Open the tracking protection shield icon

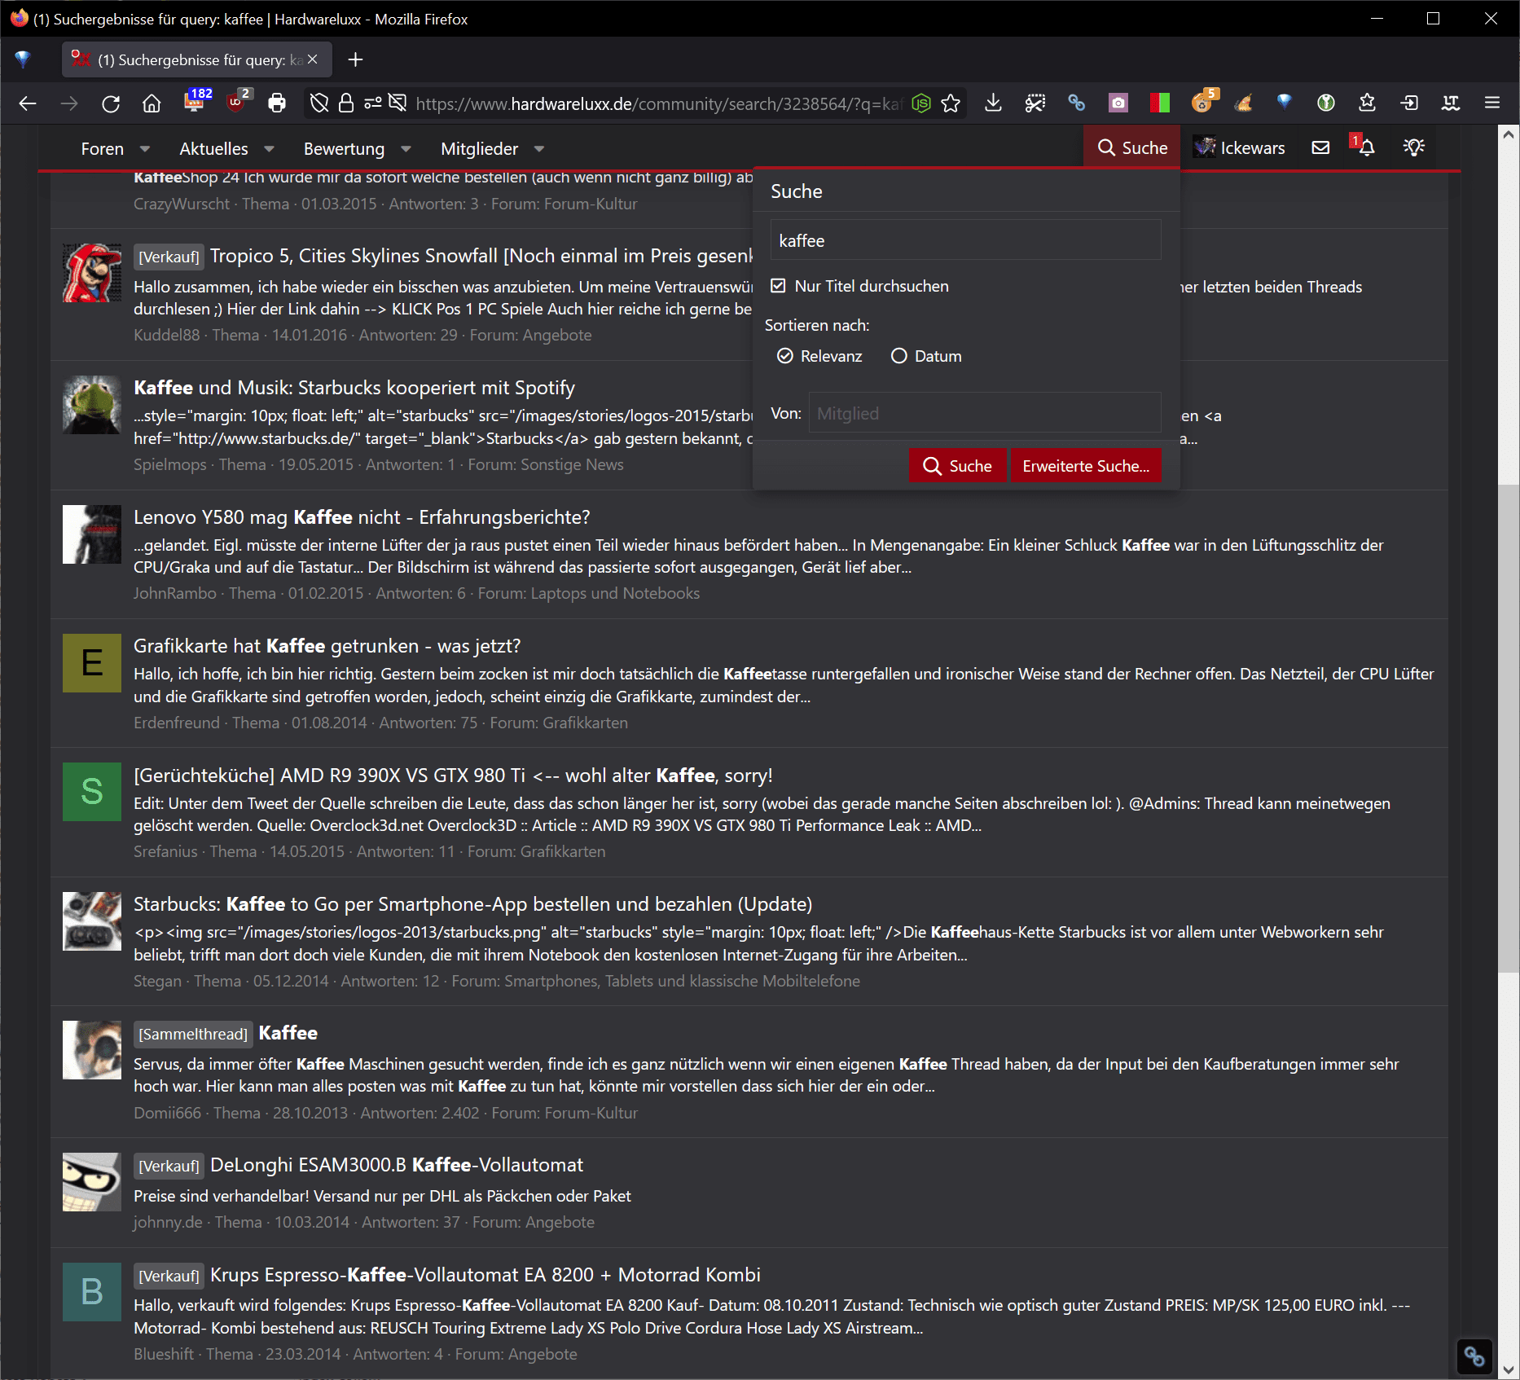point(319,103)
